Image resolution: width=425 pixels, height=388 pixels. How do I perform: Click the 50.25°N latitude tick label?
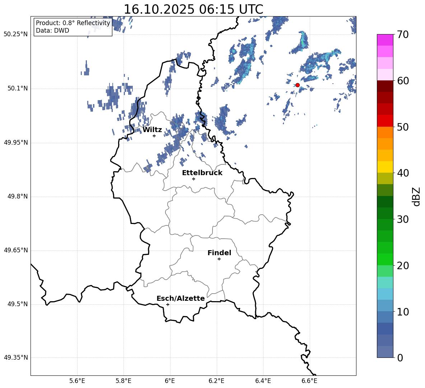tap(16, 34)
